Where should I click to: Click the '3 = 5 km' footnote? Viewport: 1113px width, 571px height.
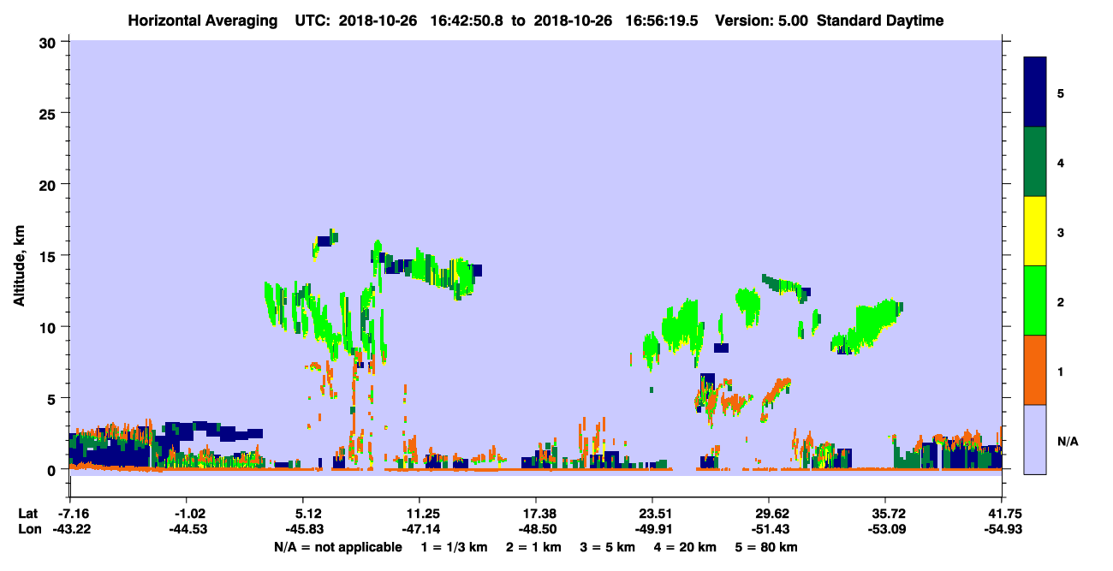tap(609, 547)
